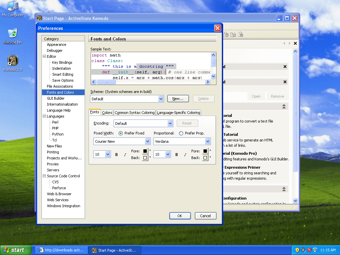Launch the Komodo 2.5 desktop shortcut
The height and width of the screenshot is (255, 340).
point(13,63)
